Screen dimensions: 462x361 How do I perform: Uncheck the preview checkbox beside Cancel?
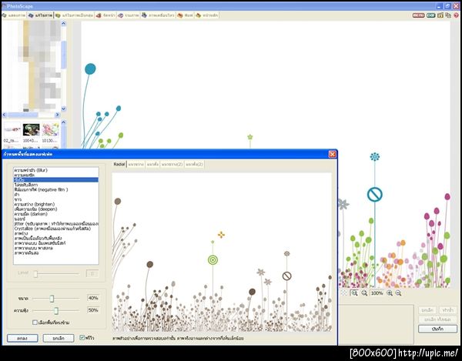(x=82, y=338)
